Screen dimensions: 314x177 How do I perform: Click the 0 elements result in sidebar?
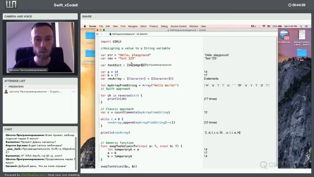(x=211, y=79)
